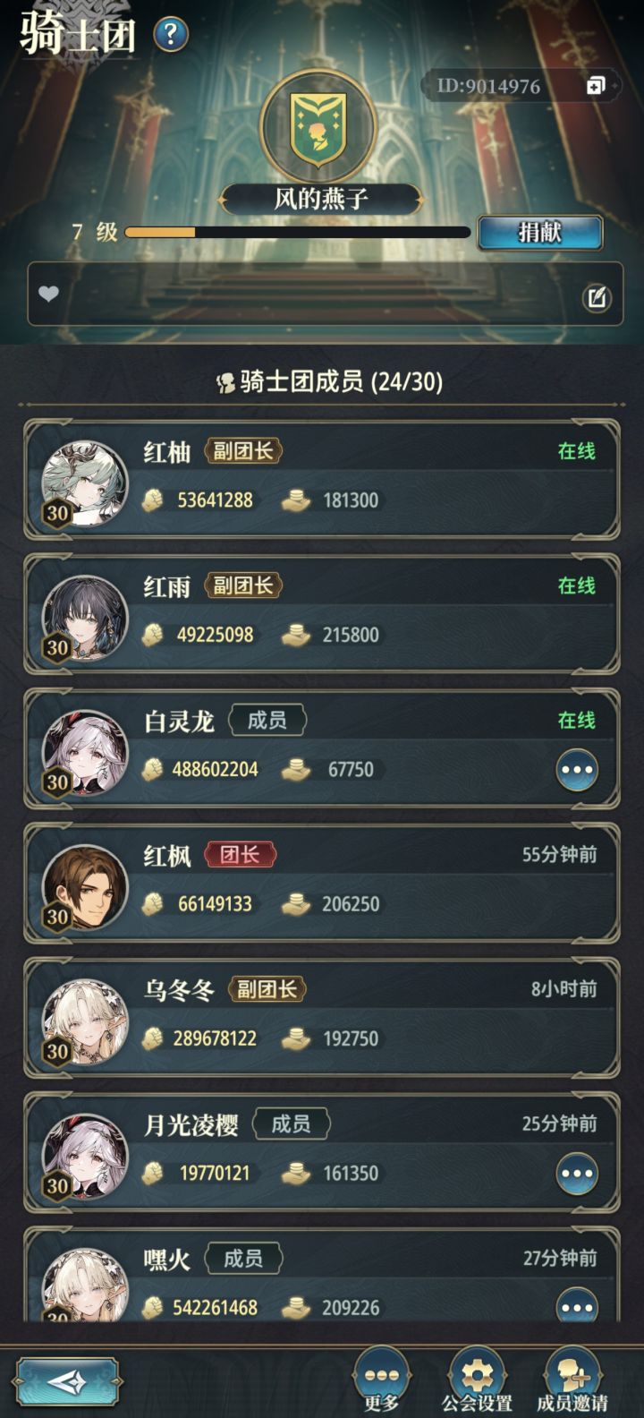Tap the back arrow button

[67, 1382]
